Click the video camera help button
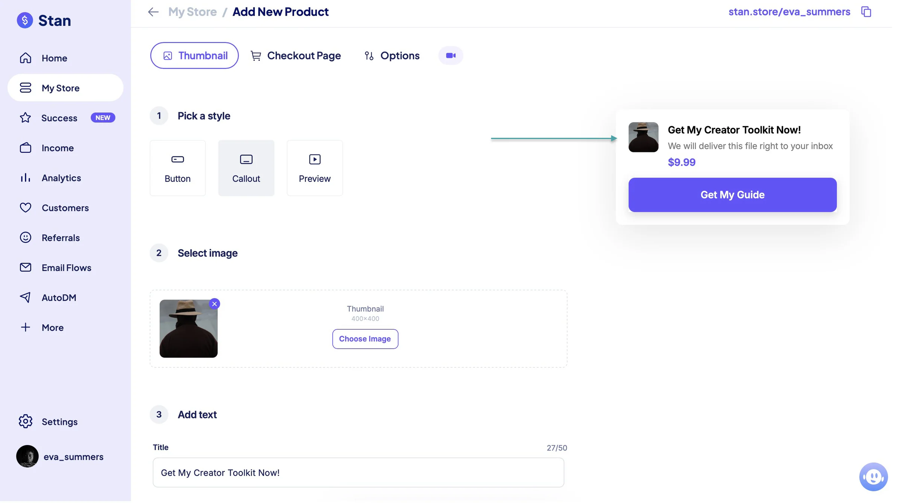The width and height of the screenshot is (898, 503). [450, 55]
